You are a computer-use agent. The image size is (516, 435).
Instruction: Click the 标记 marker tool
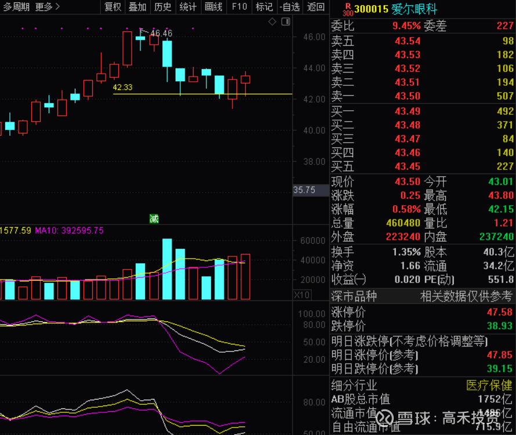tap(263, 8)
